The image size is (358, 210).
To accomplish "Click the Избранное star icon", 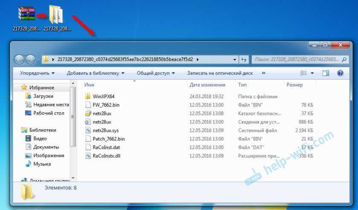I will point(24,87).
